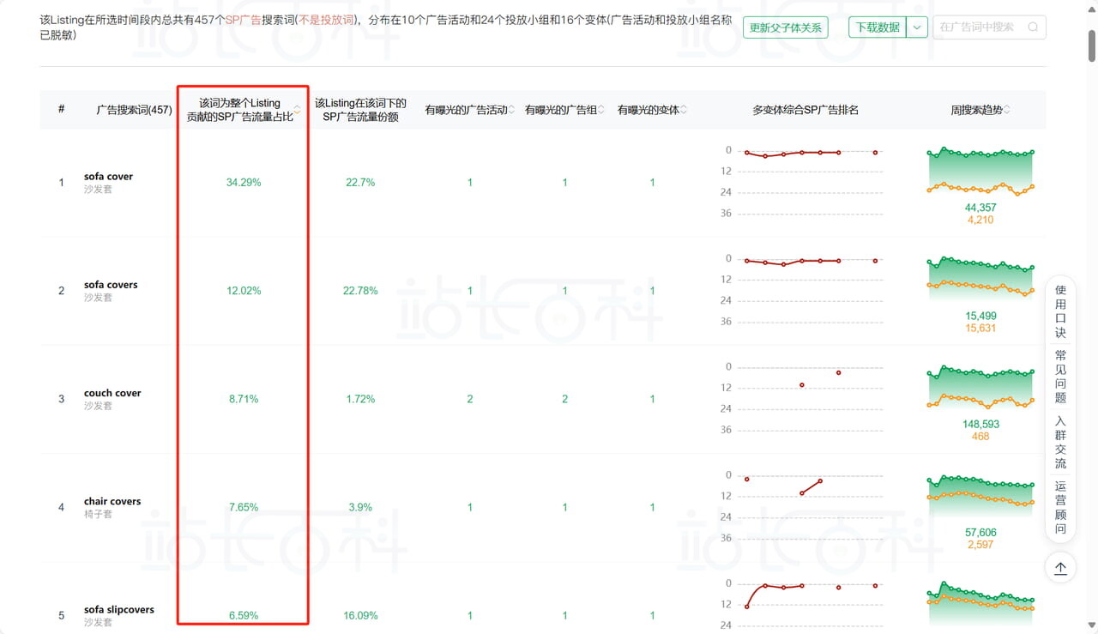Open the dropdown arrow next to 下载数据
The image size is (1098, 634).
pyautogui.click(x=917, y=27)
